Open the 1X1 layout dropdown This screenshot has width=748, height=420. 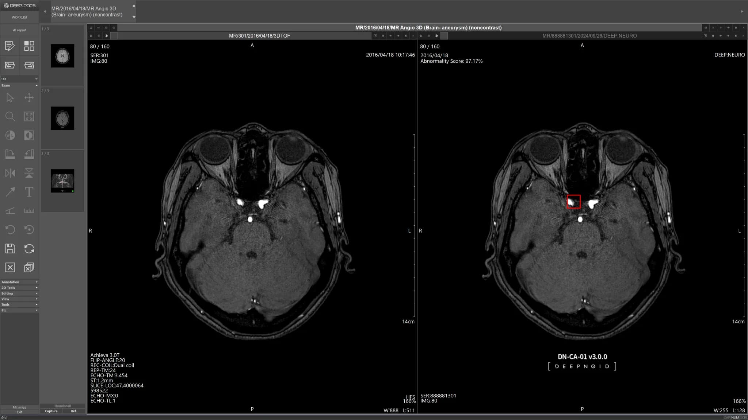(19, 79)
